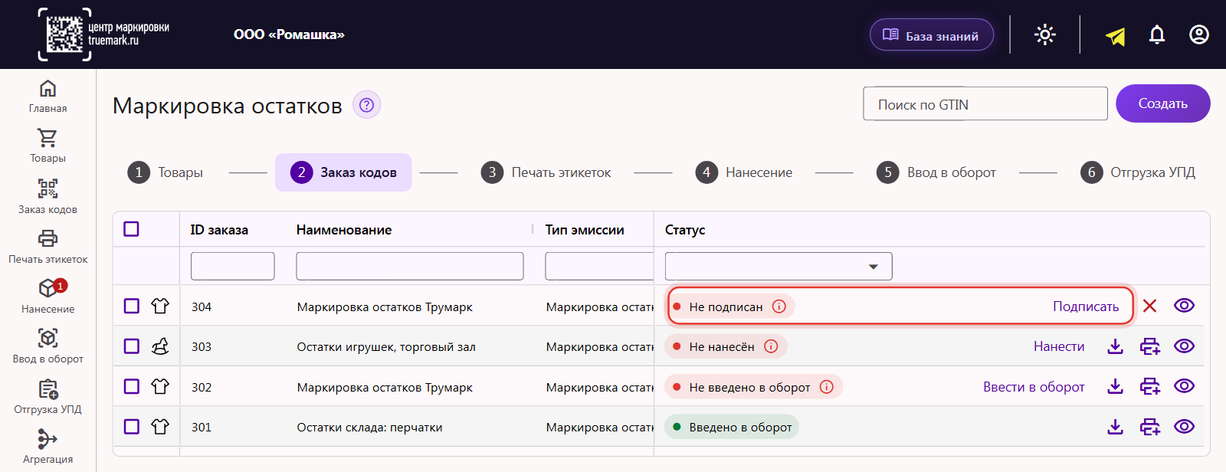This screenshot has height=472, width=1226.
Task: Open the Telegram paper plane icon
Action: pyautogui.click(x=1116, y=35)
